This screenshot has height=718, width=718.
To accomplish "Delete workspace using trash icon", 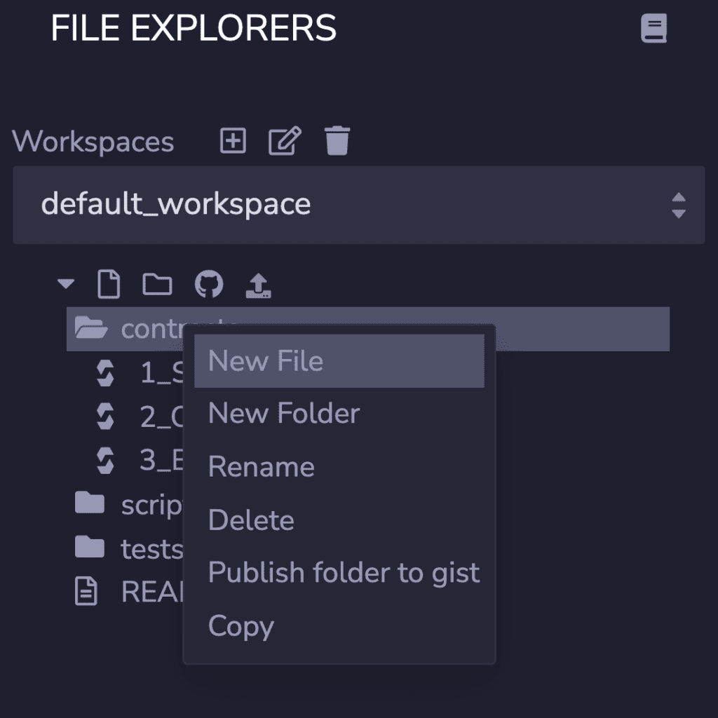I will [337, 141].
